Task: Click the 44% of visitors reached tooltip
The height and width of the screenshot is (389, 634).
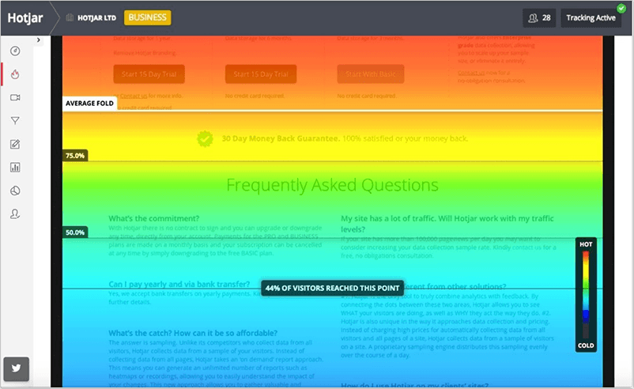Action: [x=332, y=288]
